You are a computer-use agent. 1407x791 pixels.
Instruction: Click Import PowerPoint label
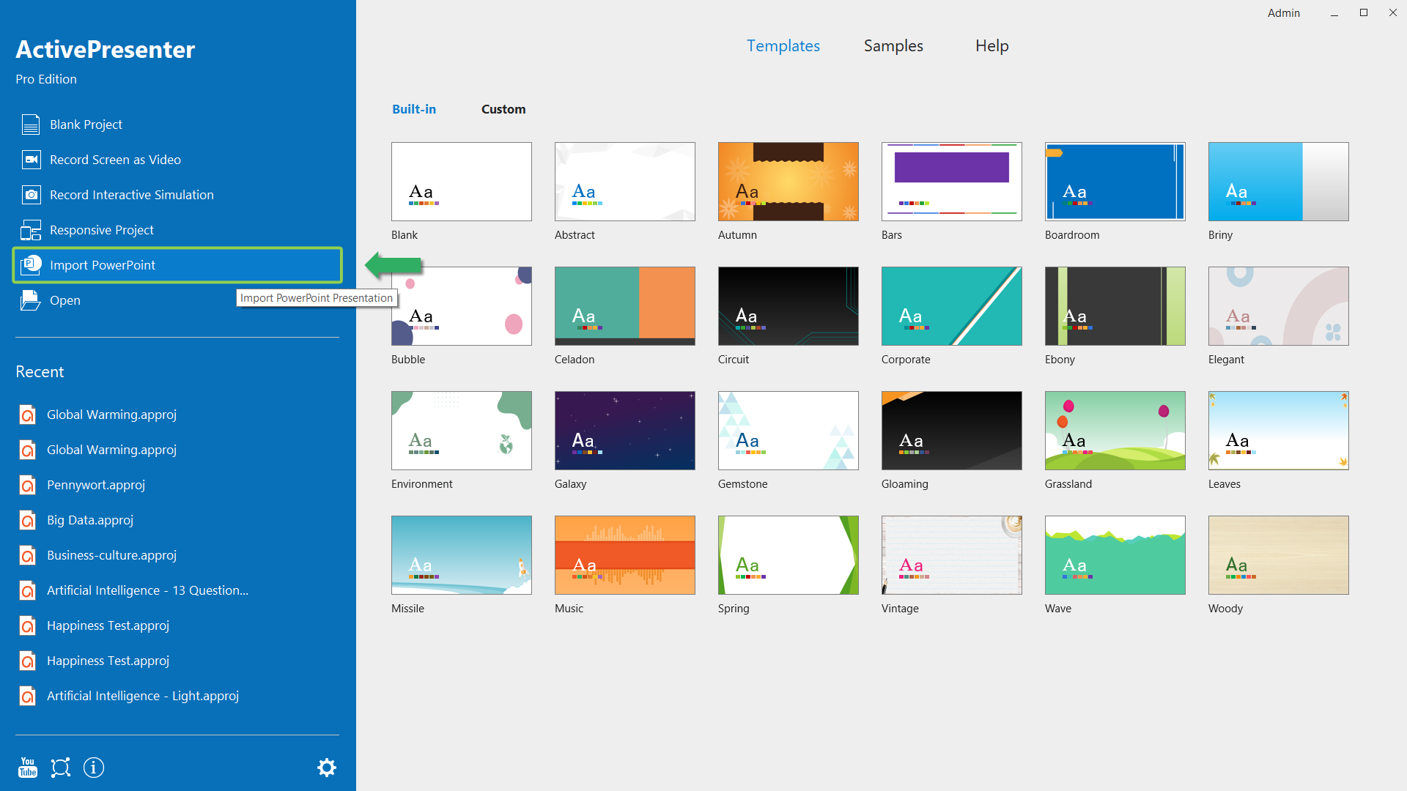(x=103, y=265)
